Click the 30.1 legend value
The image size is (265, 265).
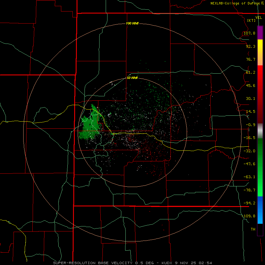tap(251, 99)
